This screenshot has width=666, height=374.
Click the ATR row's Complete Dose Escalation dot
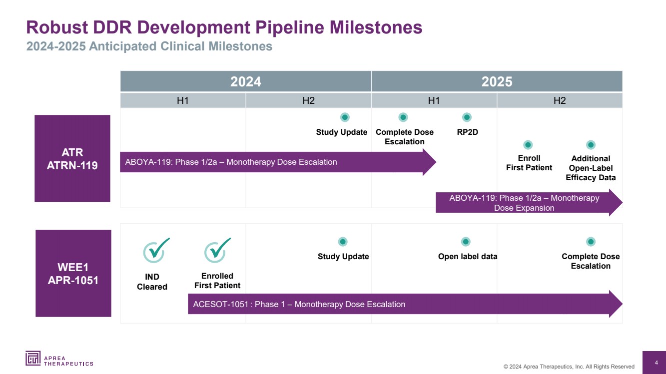[403, 117]
